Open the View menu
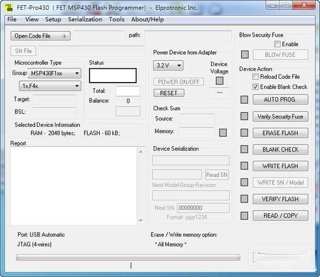Image resolution: width=320 pixels, height=277 pixels. click(32, 19)
